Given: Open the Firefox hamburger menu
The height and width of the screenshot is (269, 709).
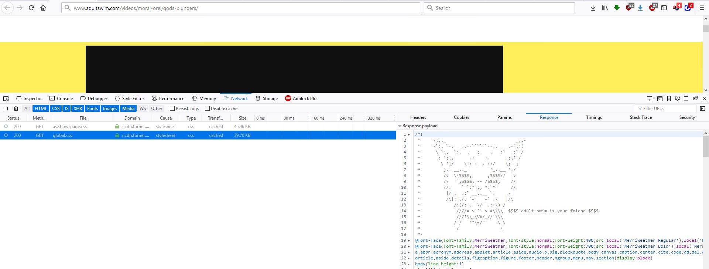Looking at the screenshot, I should [x=702, y=8].
